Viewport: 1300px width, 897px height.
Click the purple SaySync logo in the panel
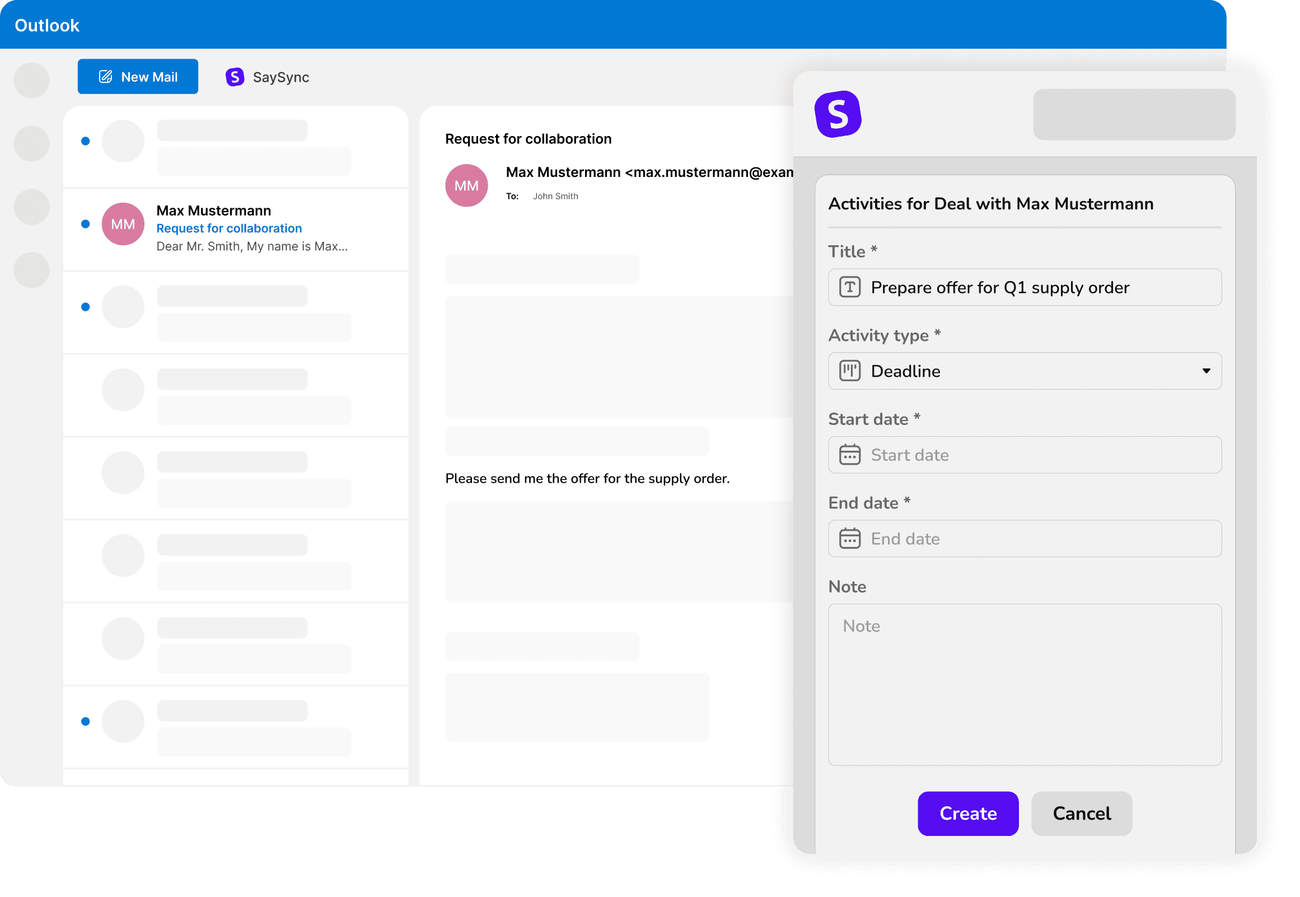point(838,115)
